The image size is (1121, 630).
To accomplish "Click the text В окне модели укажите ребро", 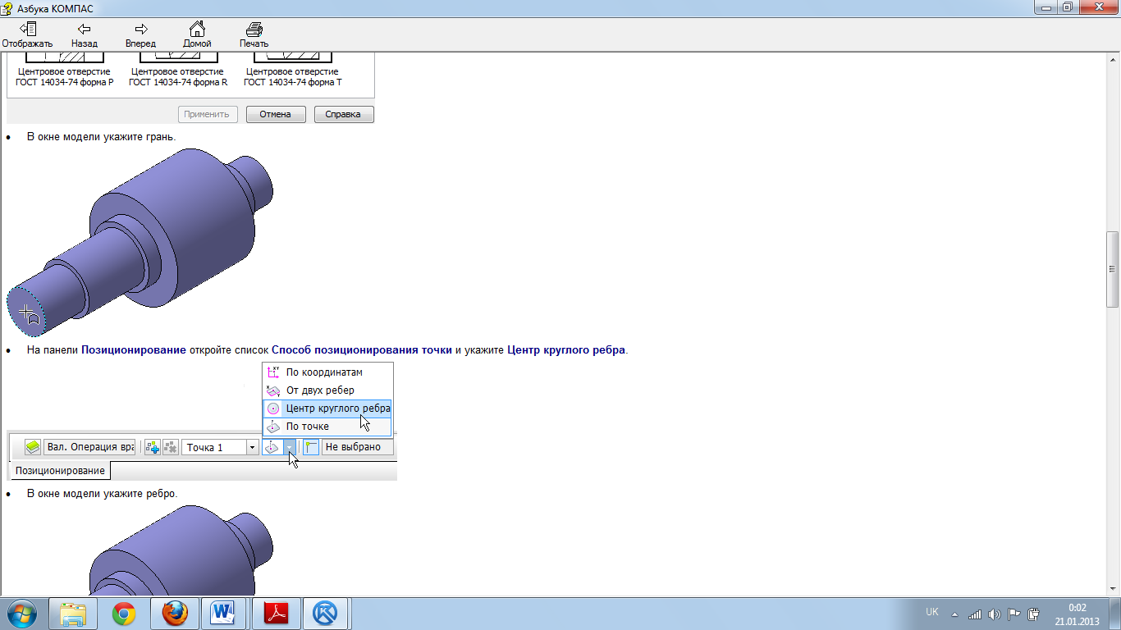I will coord(102,494).
